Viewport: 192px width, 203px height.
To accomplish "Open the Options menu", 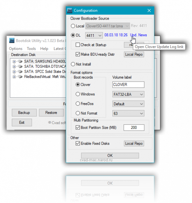I will click(x=15, y=49).
